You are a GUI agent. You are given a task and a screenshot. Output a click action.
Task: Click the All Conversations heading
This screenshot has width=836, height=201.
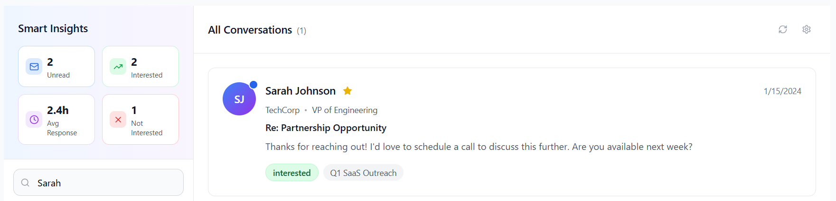(250, 30)
